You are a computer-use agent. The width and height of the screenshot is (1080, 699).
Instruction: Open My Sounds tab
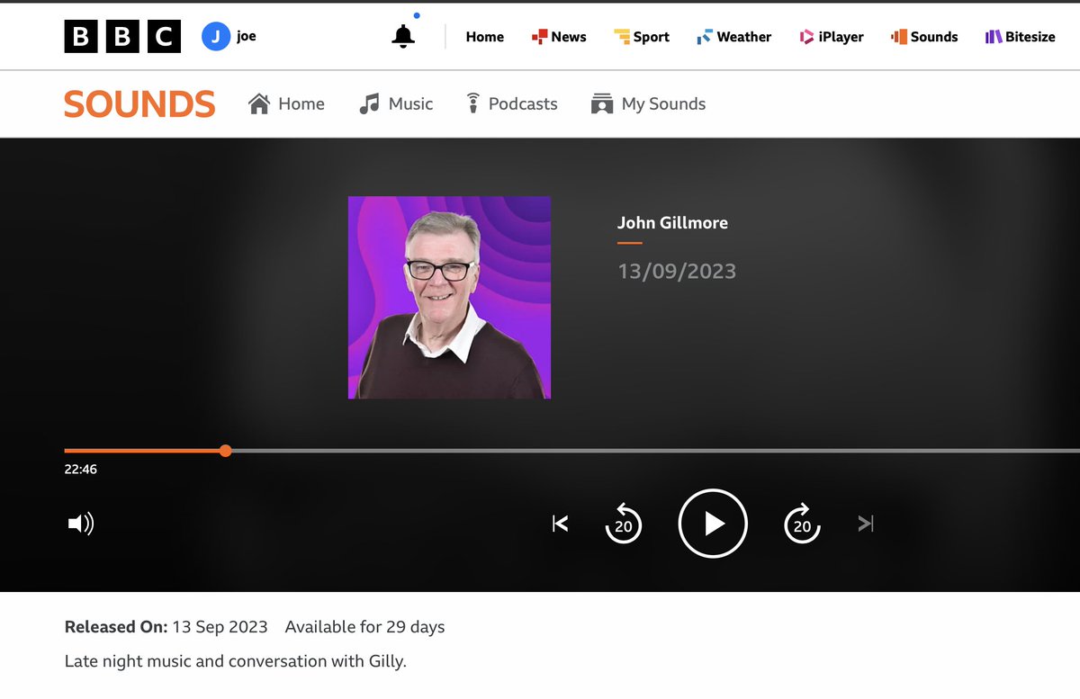click(x=648, y=104)
